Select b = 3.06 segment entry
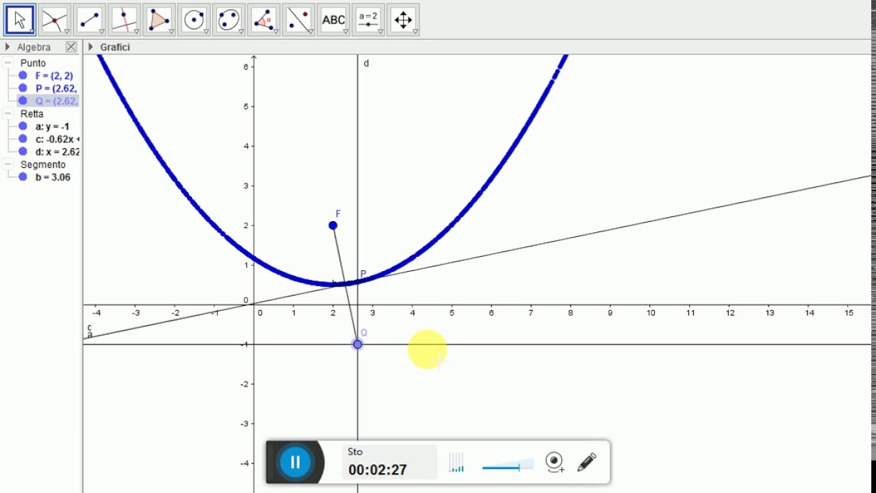 pyautogui.click(x=53, y=177)
